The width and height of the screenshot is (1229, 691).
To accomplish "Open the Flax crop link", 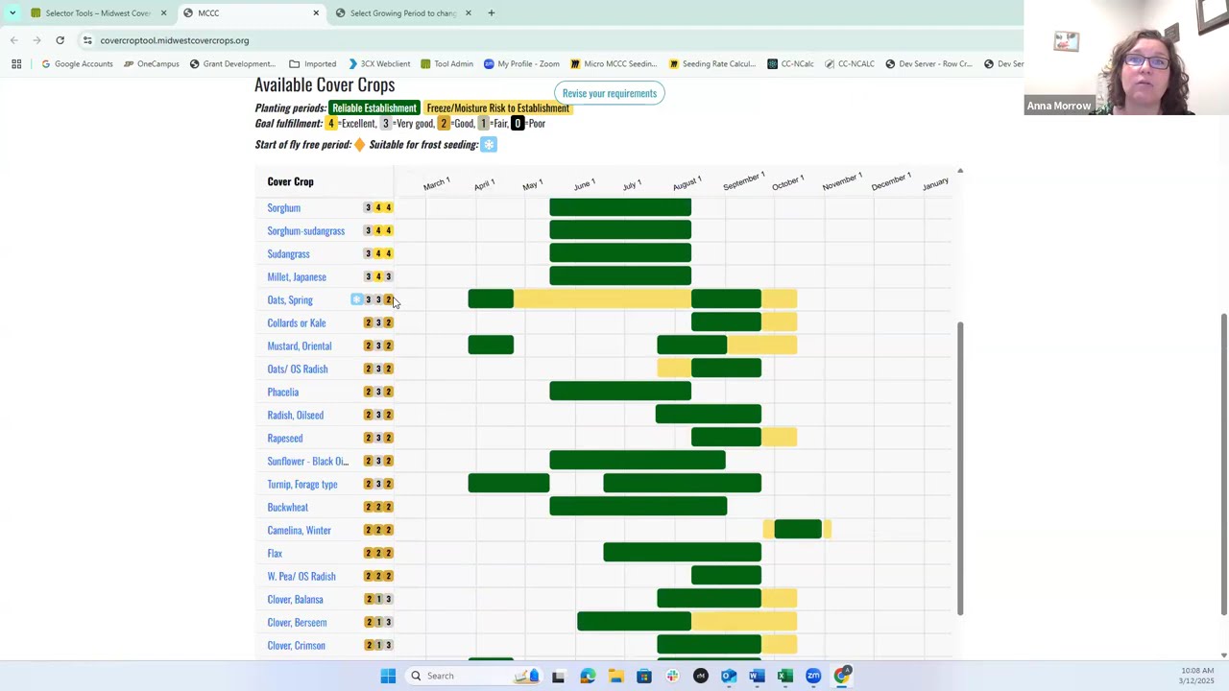I will tap(275, 553).
